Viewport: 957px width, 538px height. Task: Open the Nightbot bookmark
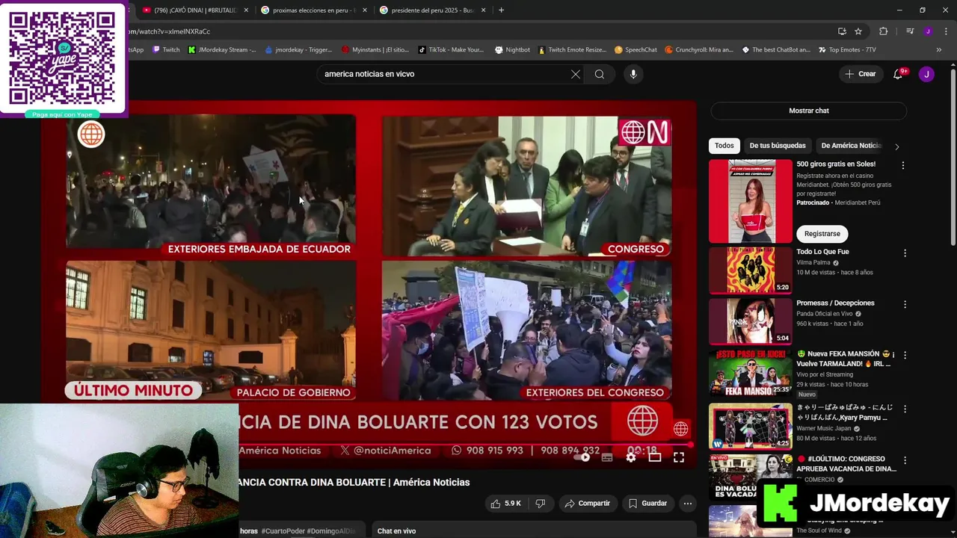(513, 50)
